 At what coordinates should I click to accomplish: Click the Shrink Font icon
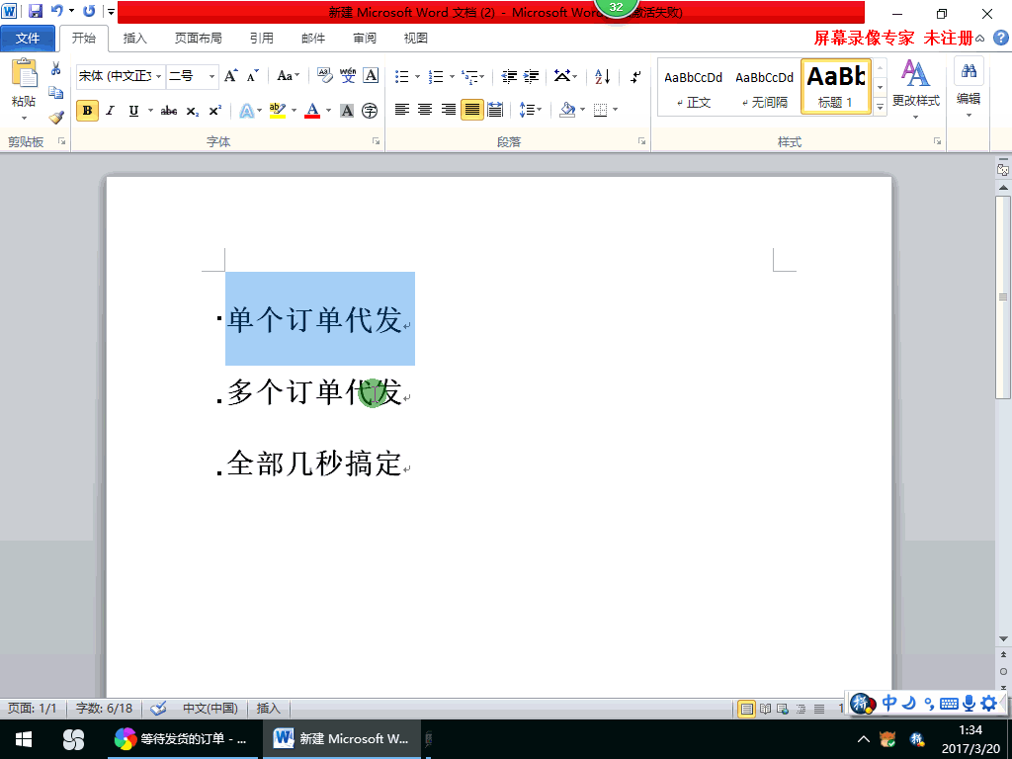252,76
